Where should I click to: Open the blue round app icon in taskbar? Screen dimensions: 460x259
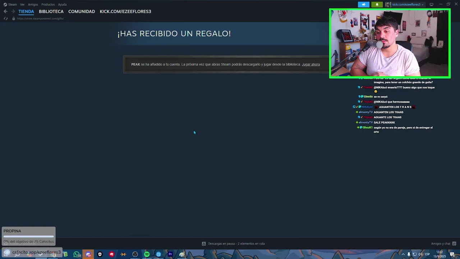click(x=158, y=254)
